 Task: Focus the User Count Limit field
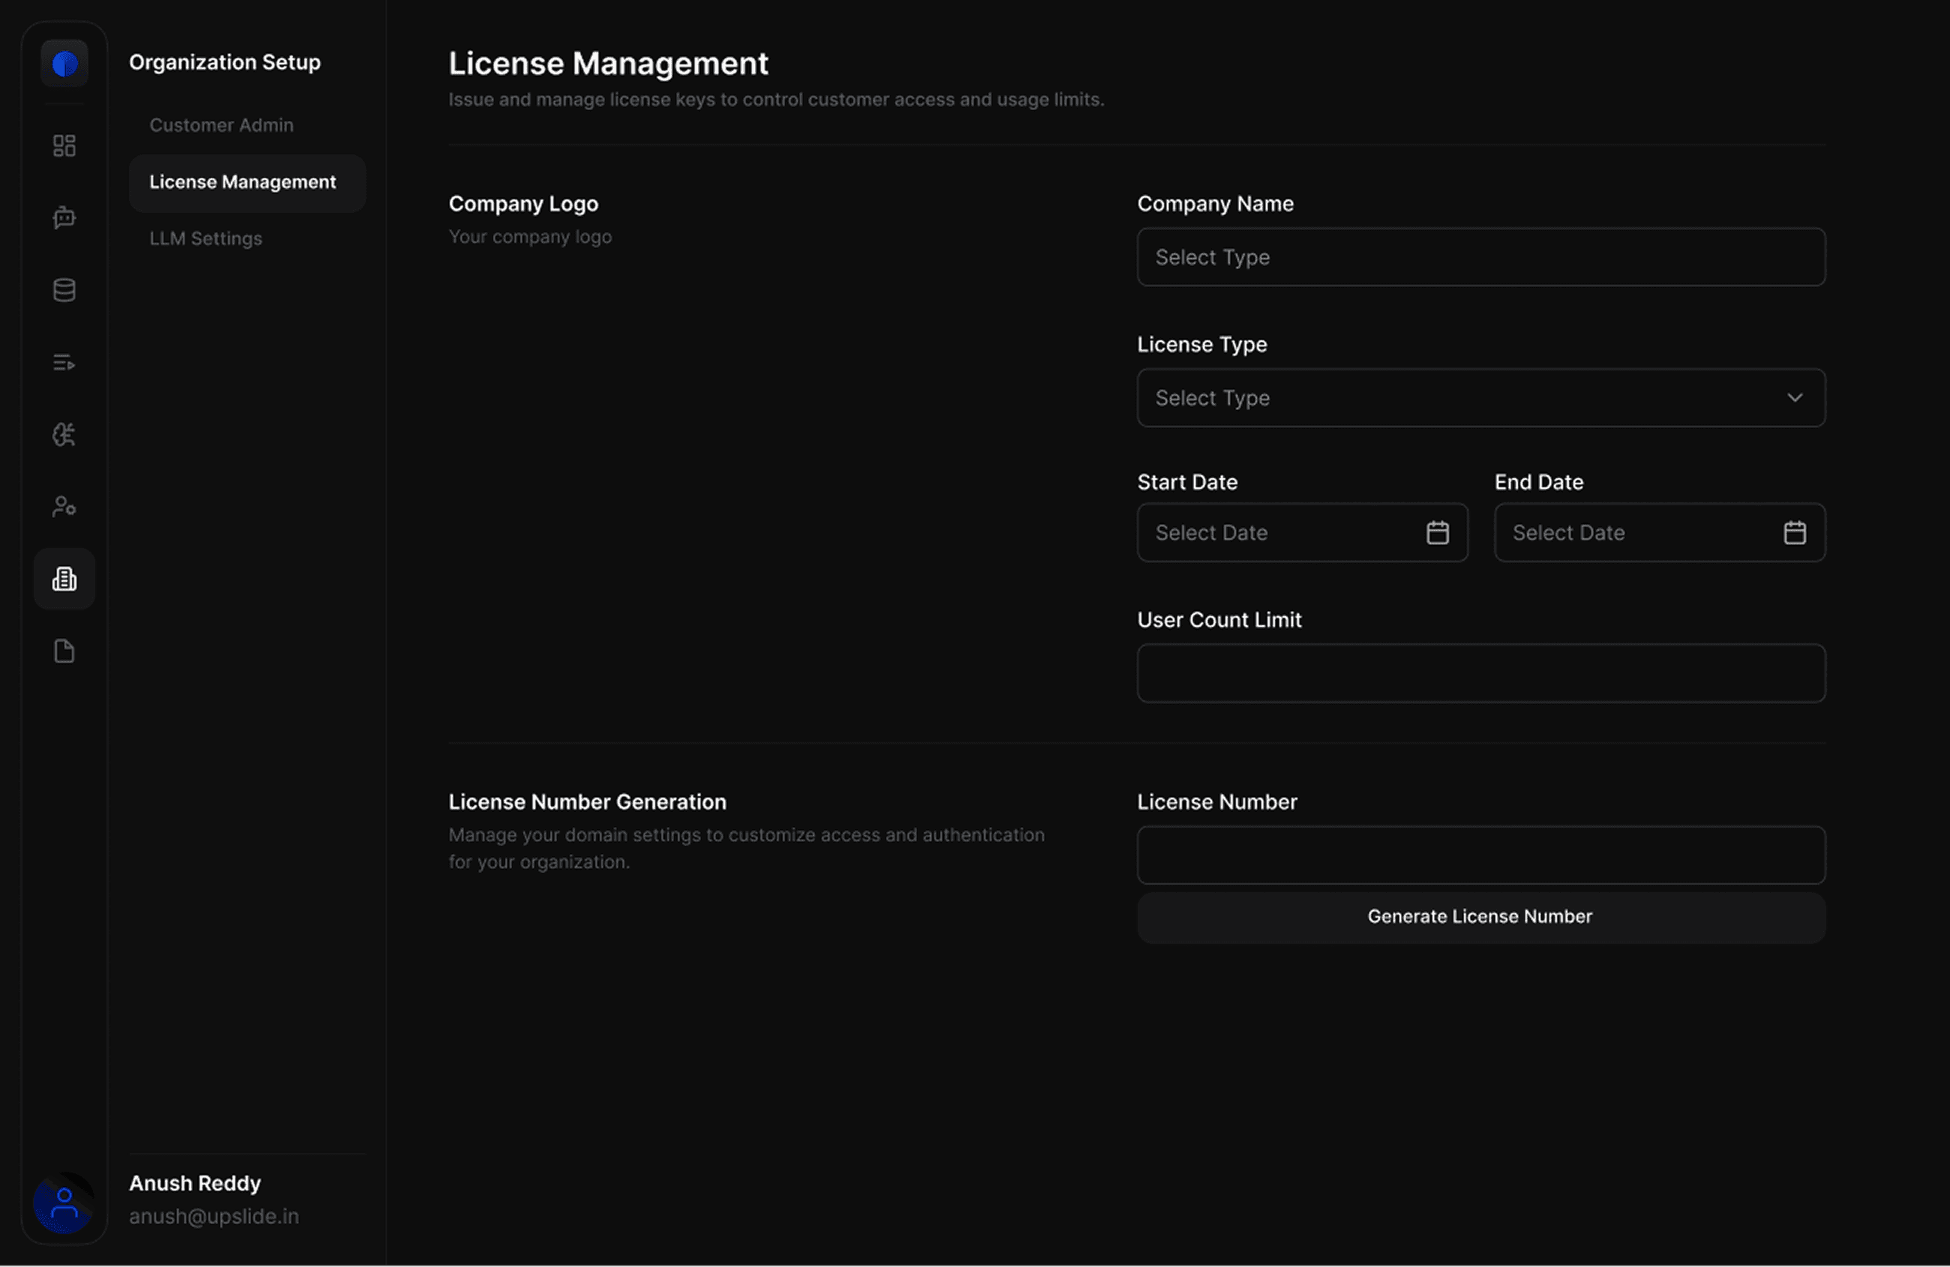(1480, 673)
